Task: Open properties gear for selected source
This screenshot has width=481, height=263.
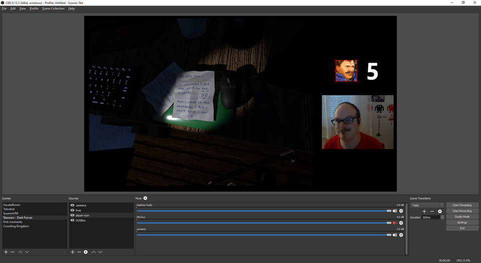Action: (86, 252)
